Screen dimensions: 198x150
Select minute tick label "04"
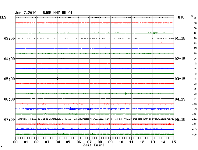pos(58,142)
